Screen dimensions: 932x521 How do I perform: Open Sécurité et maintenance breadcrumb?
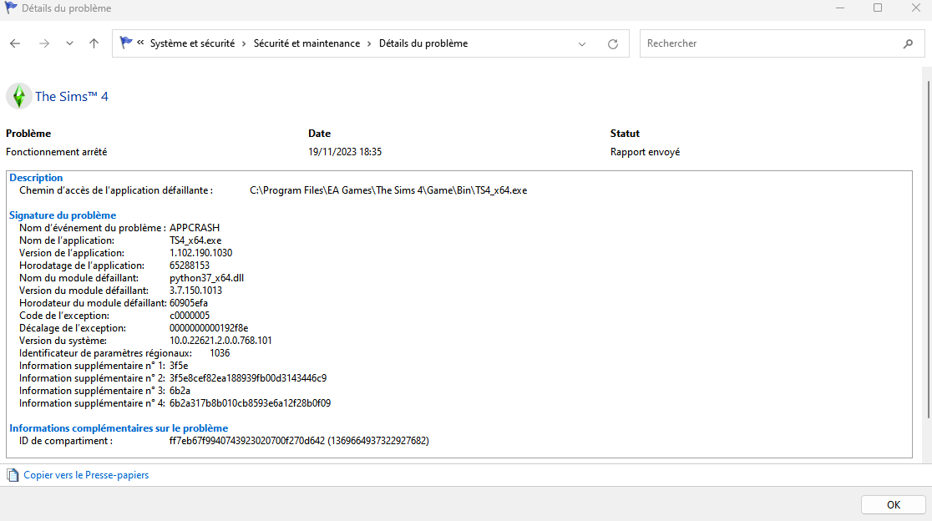coord(306,43)
